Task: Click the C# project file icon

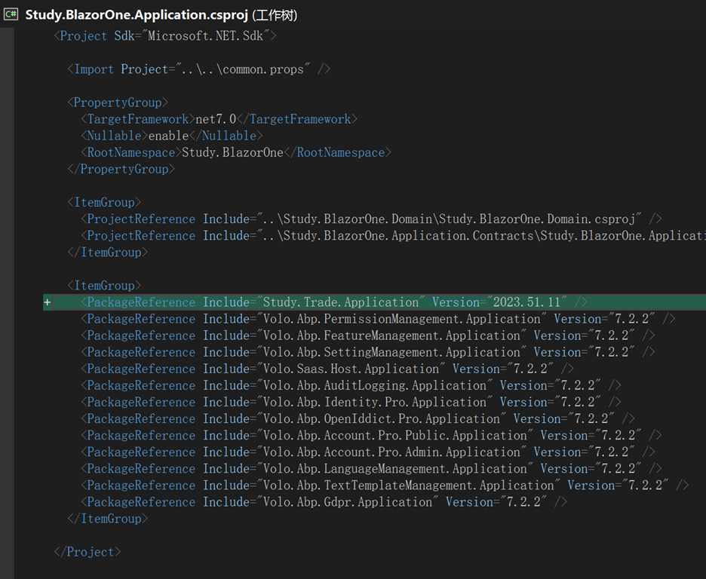Action: pos(11,14)
